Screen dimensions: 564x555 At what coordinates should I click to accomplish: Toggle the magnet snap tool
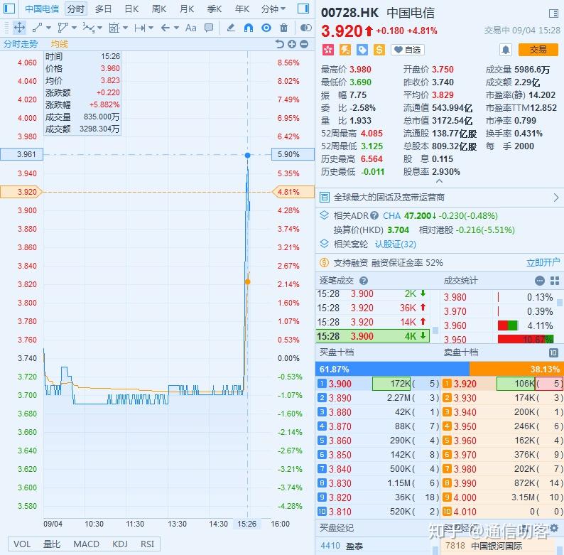point(249,28)
